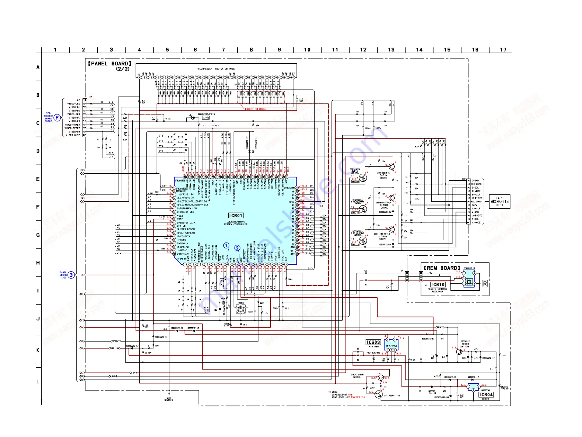The width and height of the screenshot is (582, 437).
Task: Click the boxed R symbol in REM BOARD
Action: coord(485,284)
